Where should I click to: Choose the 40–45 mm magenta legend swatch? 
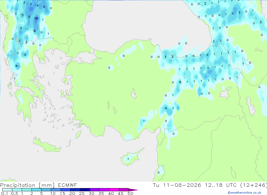tap(114, 190)
